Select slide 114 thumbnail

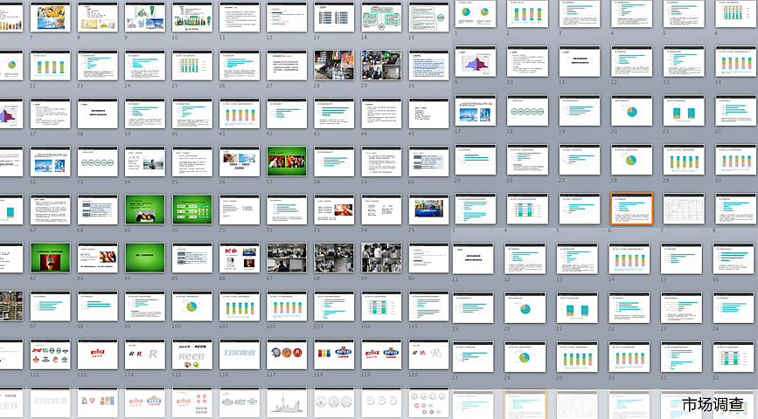pyautogui.click(x=144, y=354)
